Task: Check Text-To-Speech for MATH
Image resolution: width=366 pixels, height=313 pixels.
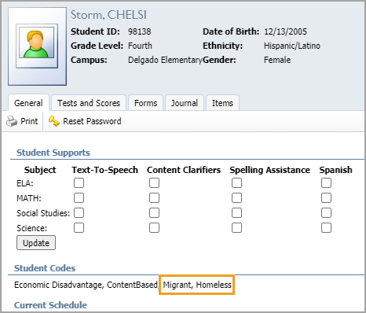Action: tap(79, 198)
